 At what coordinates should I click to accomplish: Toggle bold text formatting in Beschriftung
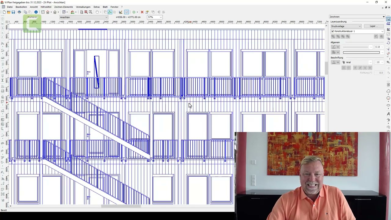(355, 68)
